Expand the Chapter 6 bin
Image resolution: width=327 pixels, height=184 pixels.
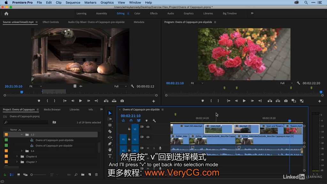coord(17,156)
